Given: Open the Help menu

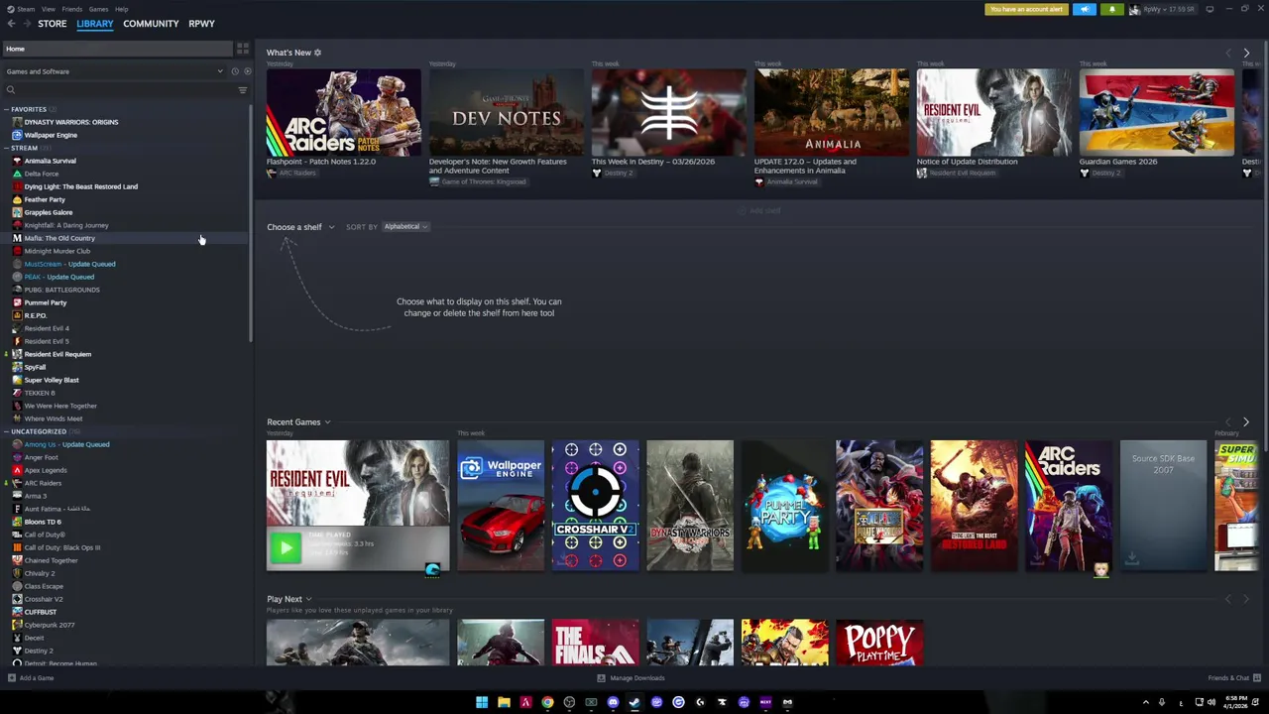Looking at the screenshot, I should [121, 9].
